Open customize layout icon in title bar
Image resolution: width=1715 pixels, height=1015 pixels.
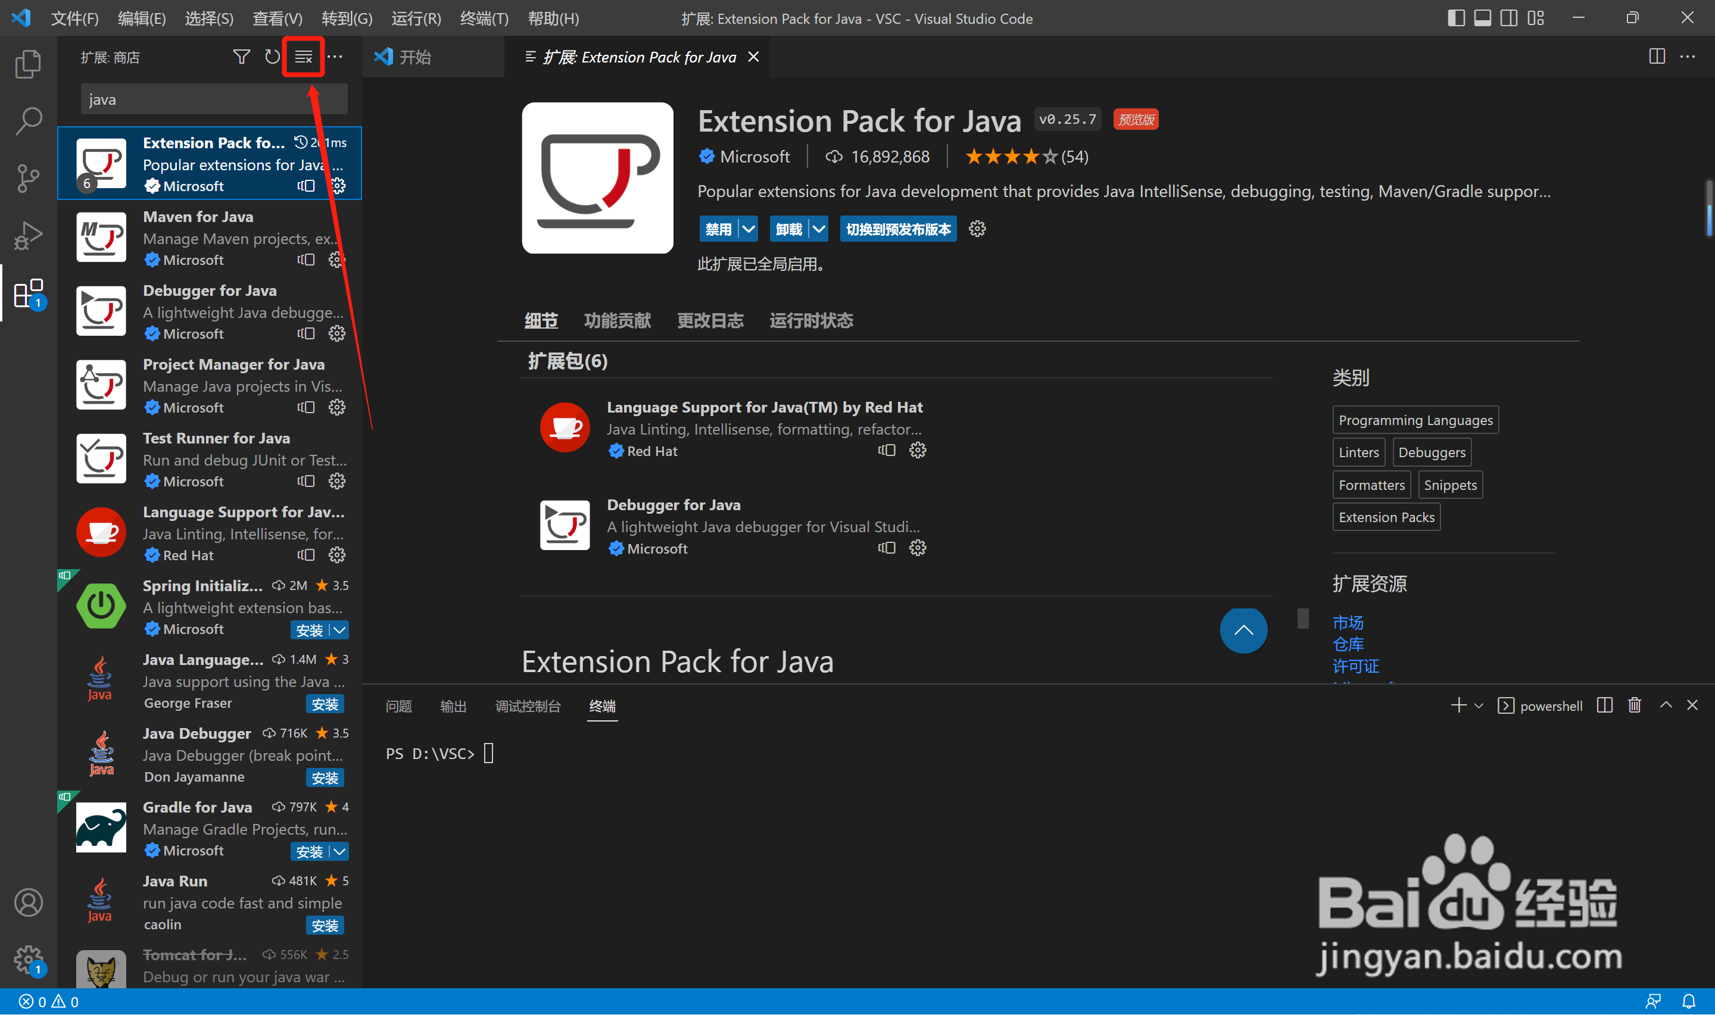point(1536,18)
